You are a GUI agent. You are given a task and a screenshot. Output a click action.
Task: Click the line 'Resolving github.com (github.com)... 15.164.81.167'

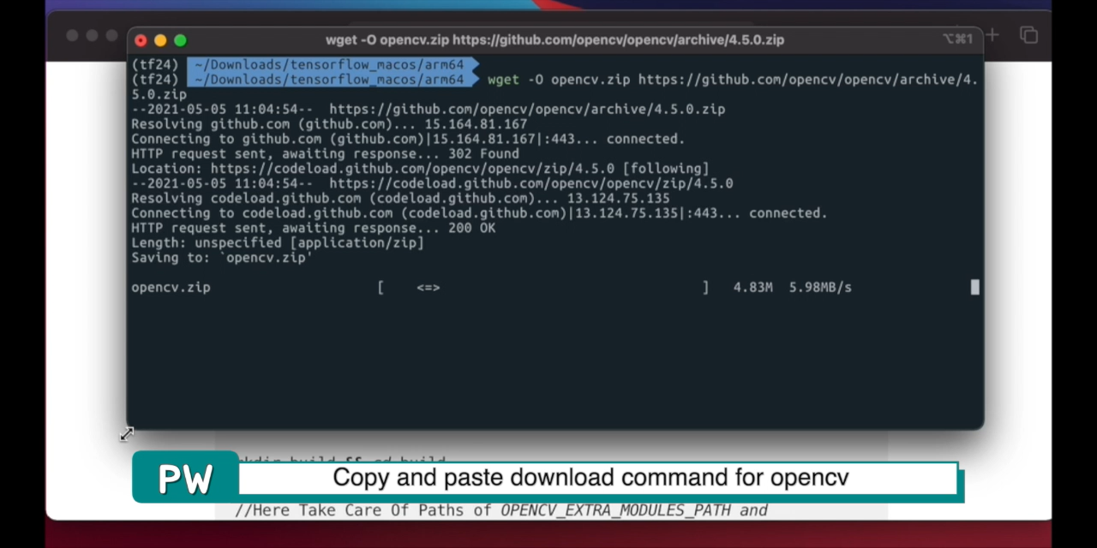(329, 124)
